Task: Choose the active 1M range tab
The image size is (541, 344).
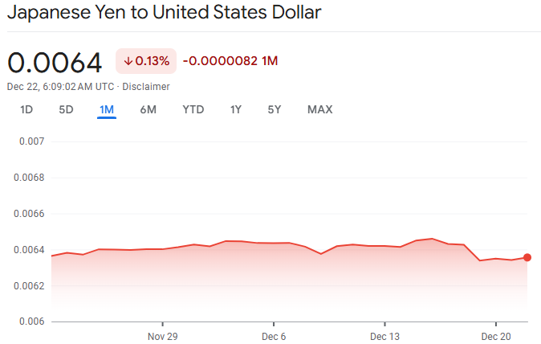Action: coord(107,109)
